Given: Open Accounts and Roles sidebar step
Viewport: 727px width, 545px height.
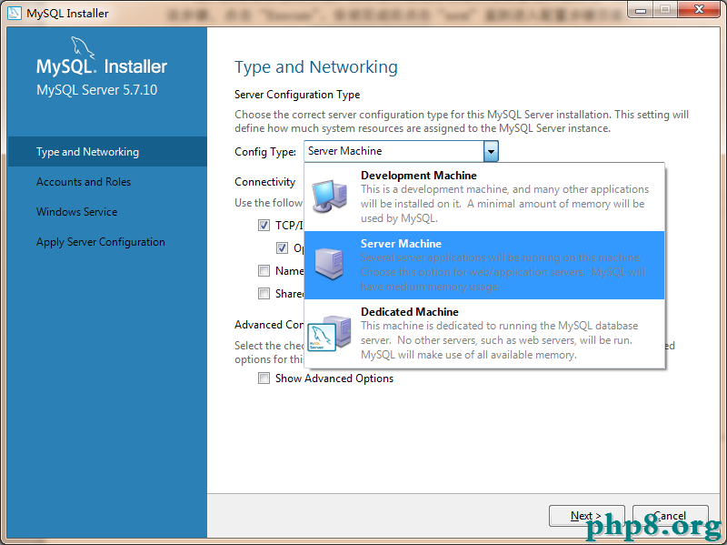Looking at the screenshot, I should (107, 182).
